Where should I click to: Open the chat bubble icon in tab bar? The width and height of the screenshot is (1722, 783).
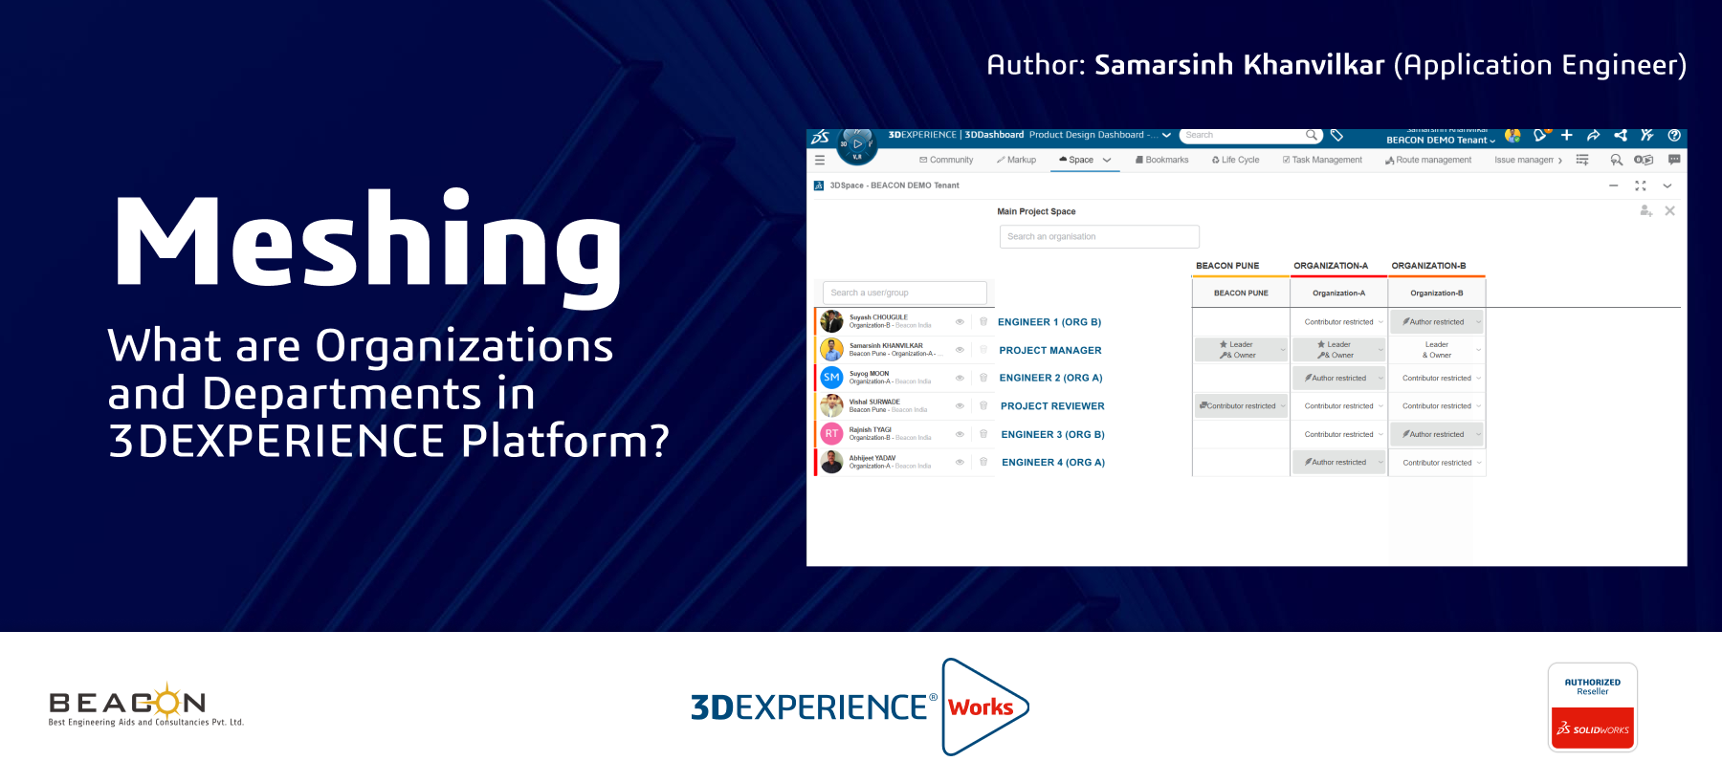(1674, 161)
